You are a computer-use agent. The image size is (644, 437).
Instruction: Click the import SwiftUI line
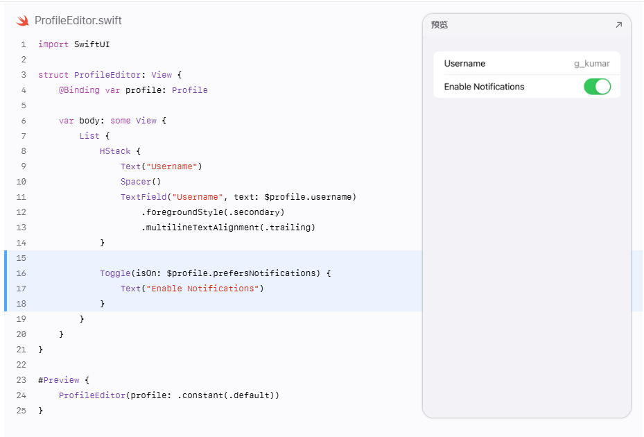[74, 44]
